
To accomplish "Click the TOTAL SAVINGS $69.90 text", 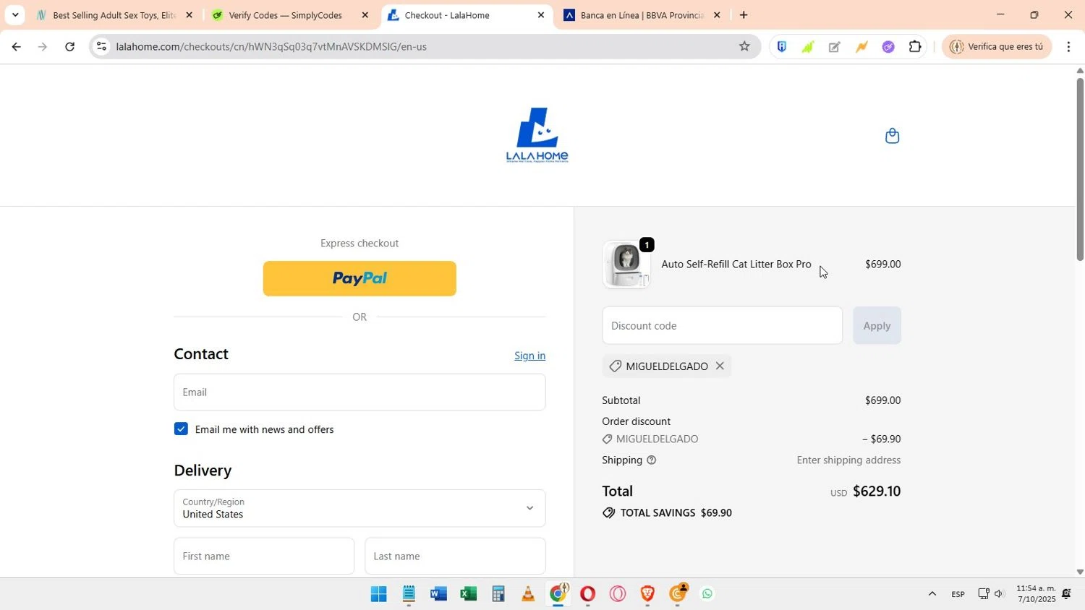I will pos(676,513).
